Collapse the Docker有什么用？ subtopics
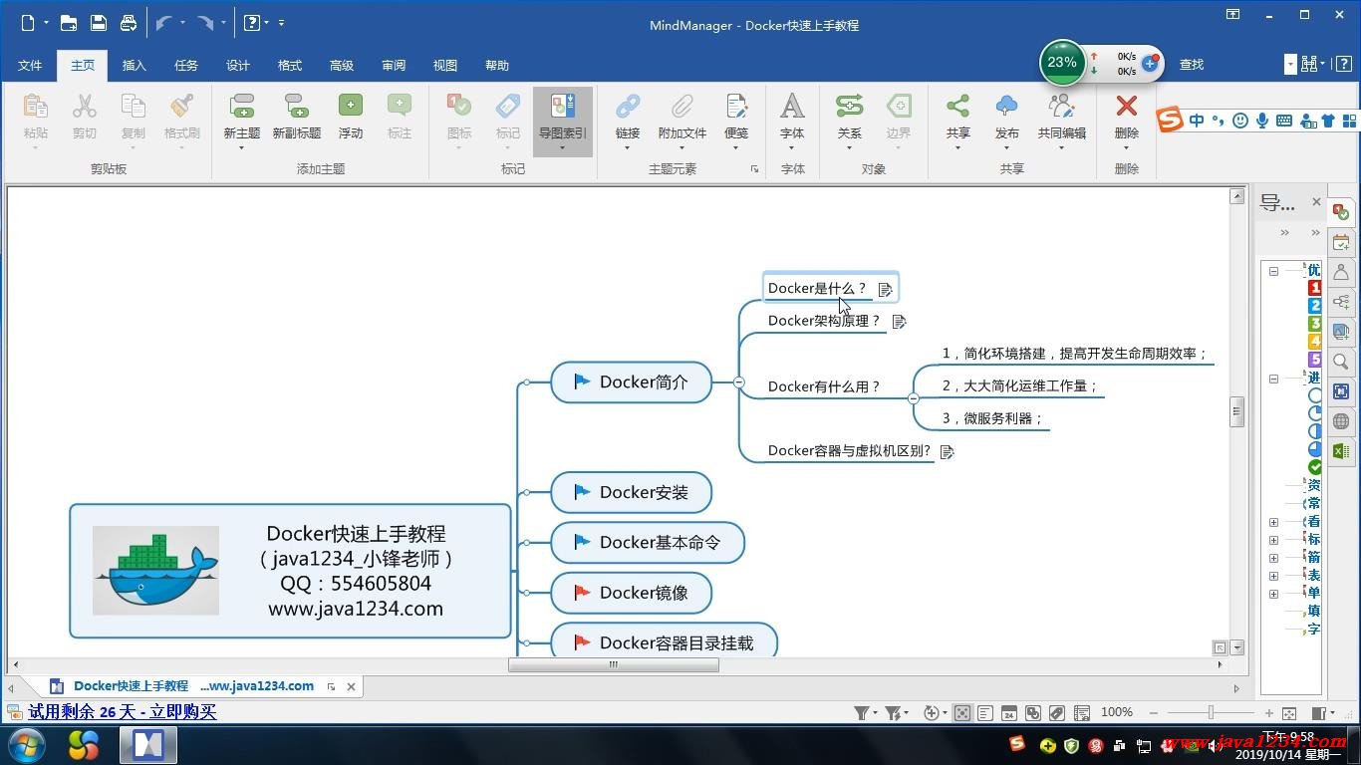 coord(914,397)
